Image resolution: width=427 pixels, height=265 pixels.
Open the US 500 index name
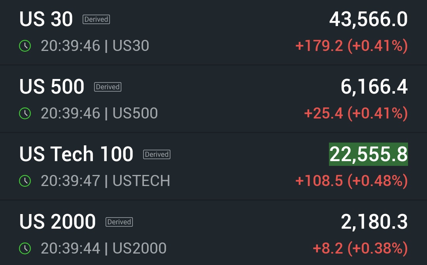coord(52,87)
